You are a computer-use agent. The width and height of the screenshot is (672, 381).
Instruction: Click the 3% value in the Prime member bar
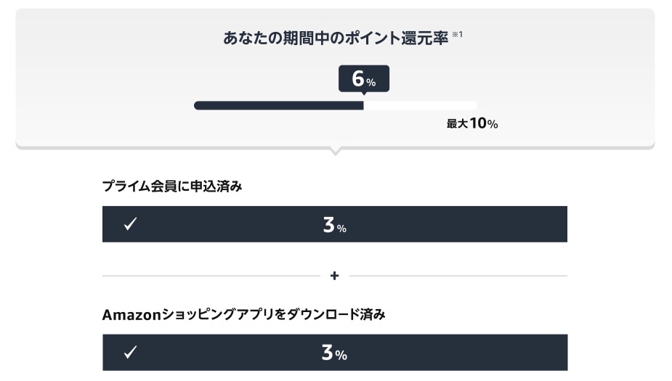click(x=334, y=225)
